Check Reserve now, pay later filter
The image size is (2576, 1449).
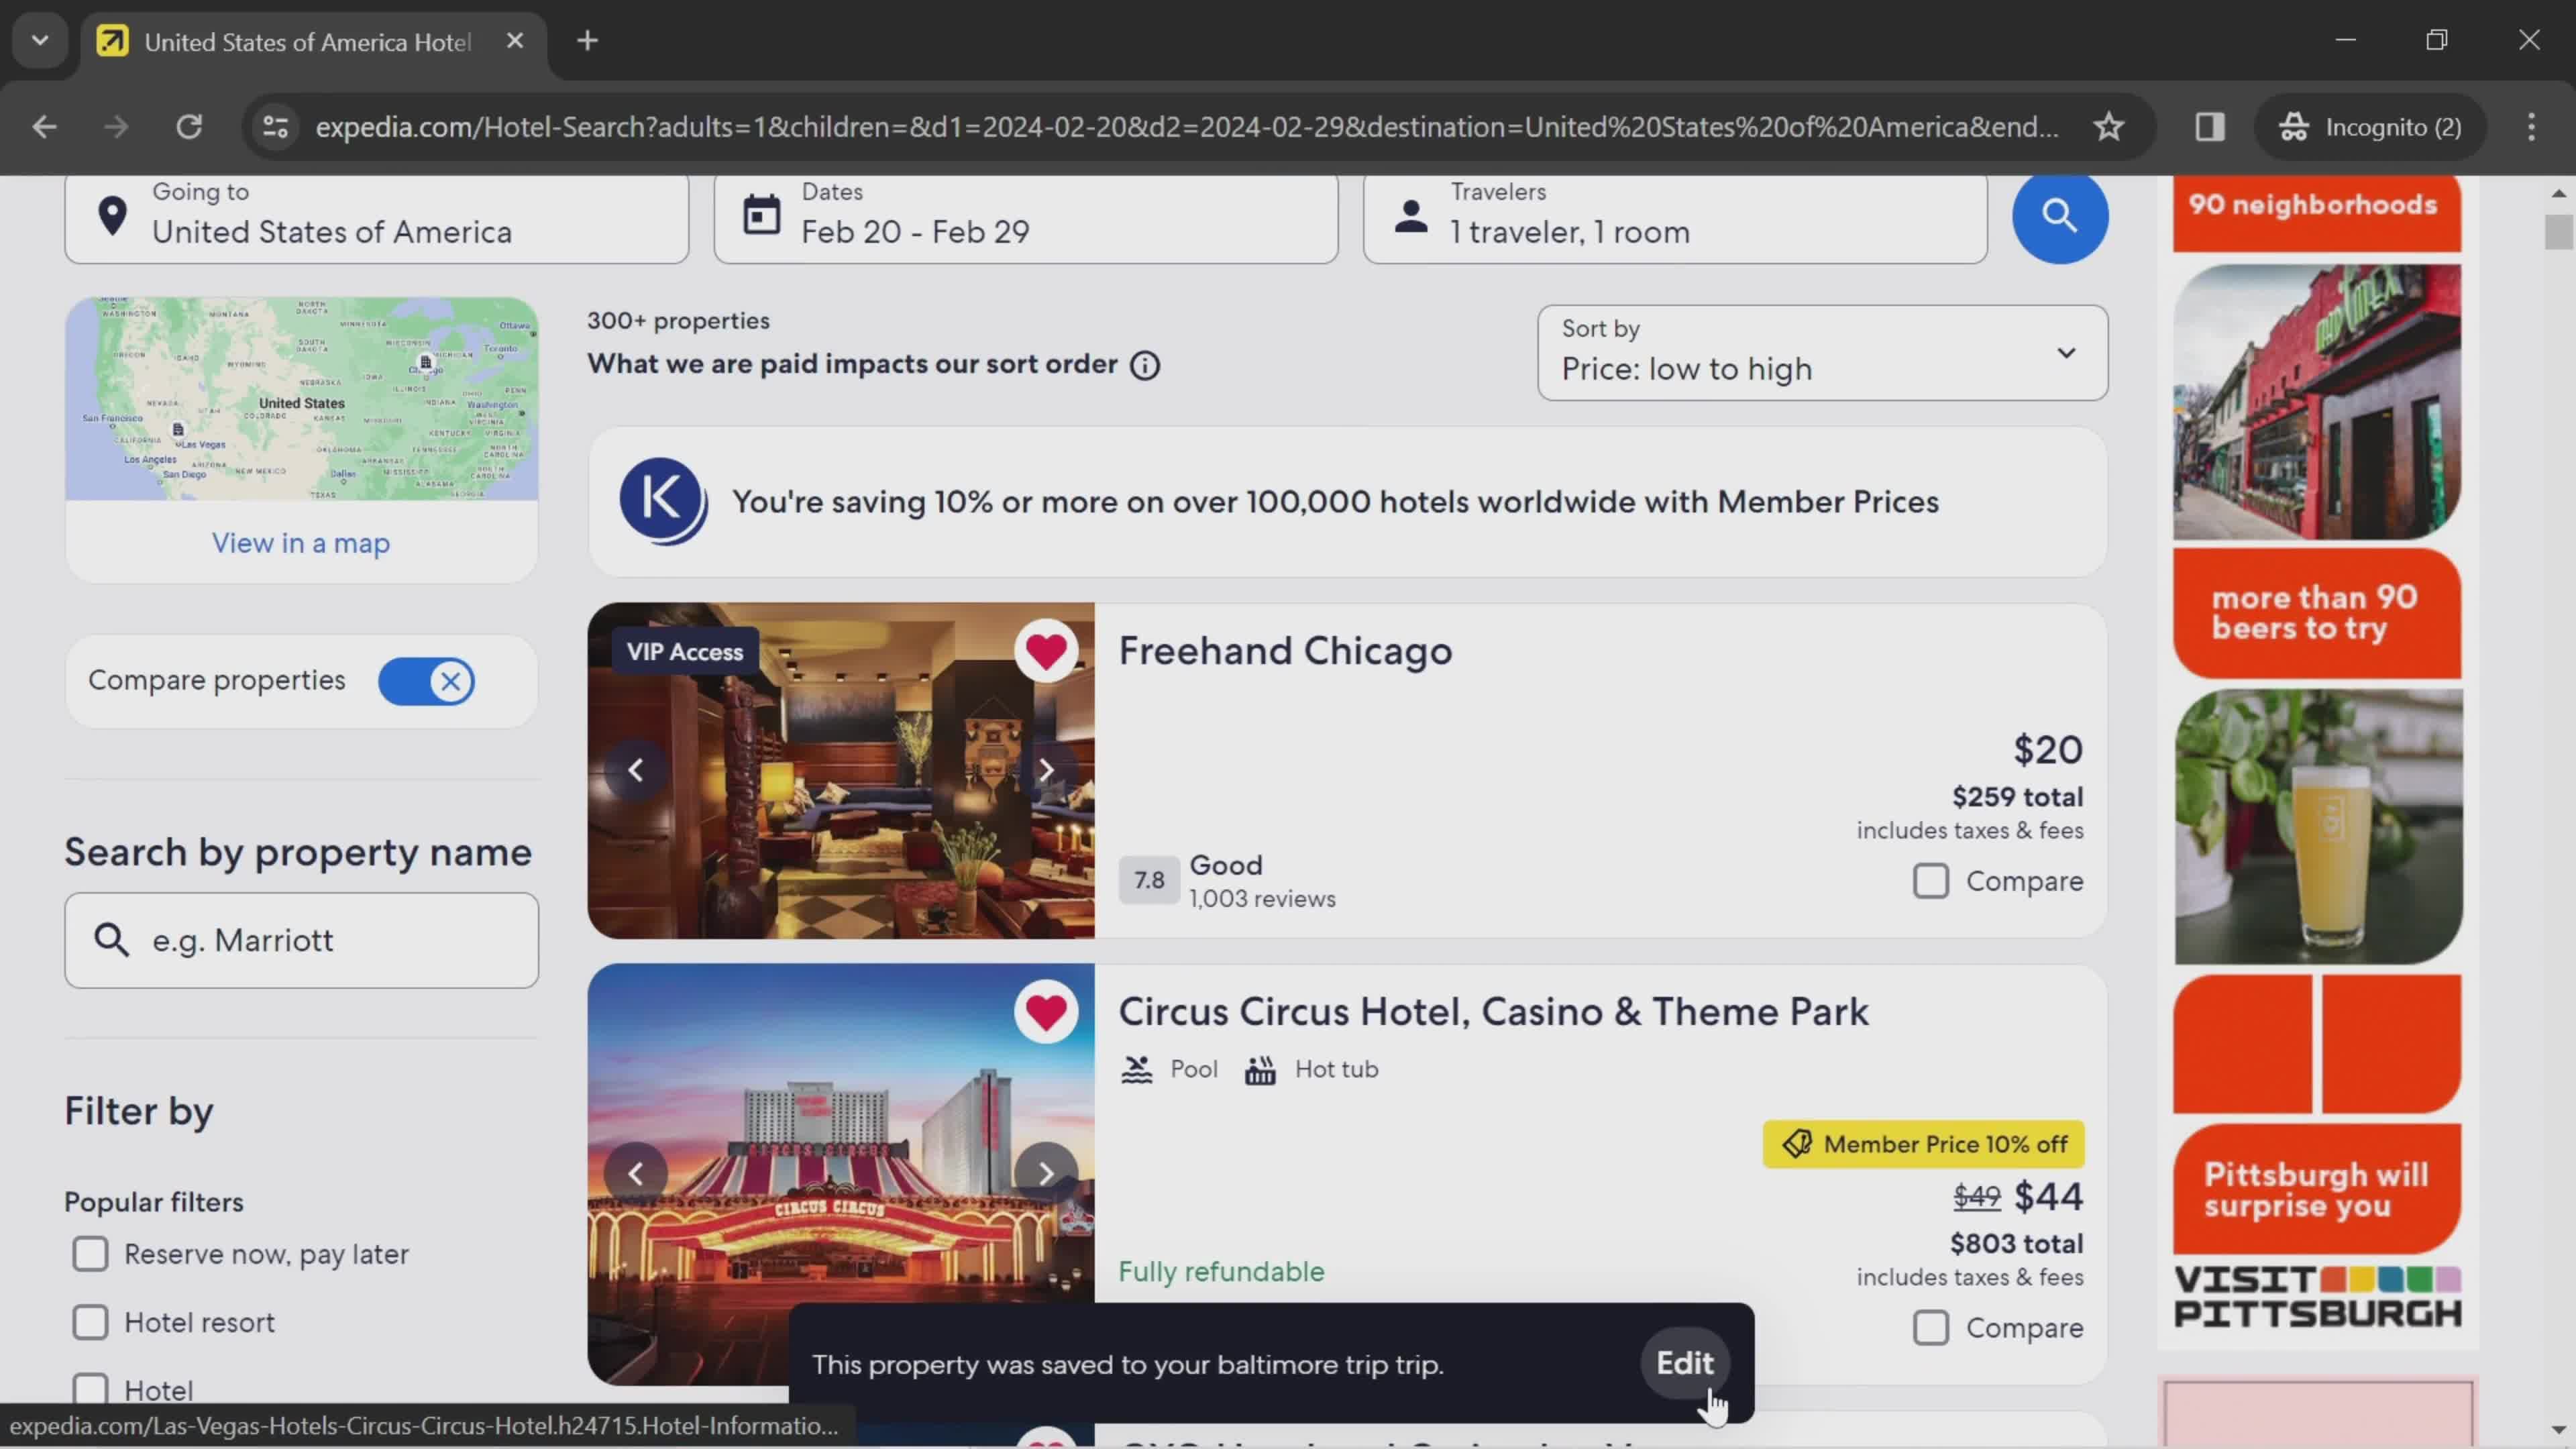pyautogui.click(x=90, y=1254)
